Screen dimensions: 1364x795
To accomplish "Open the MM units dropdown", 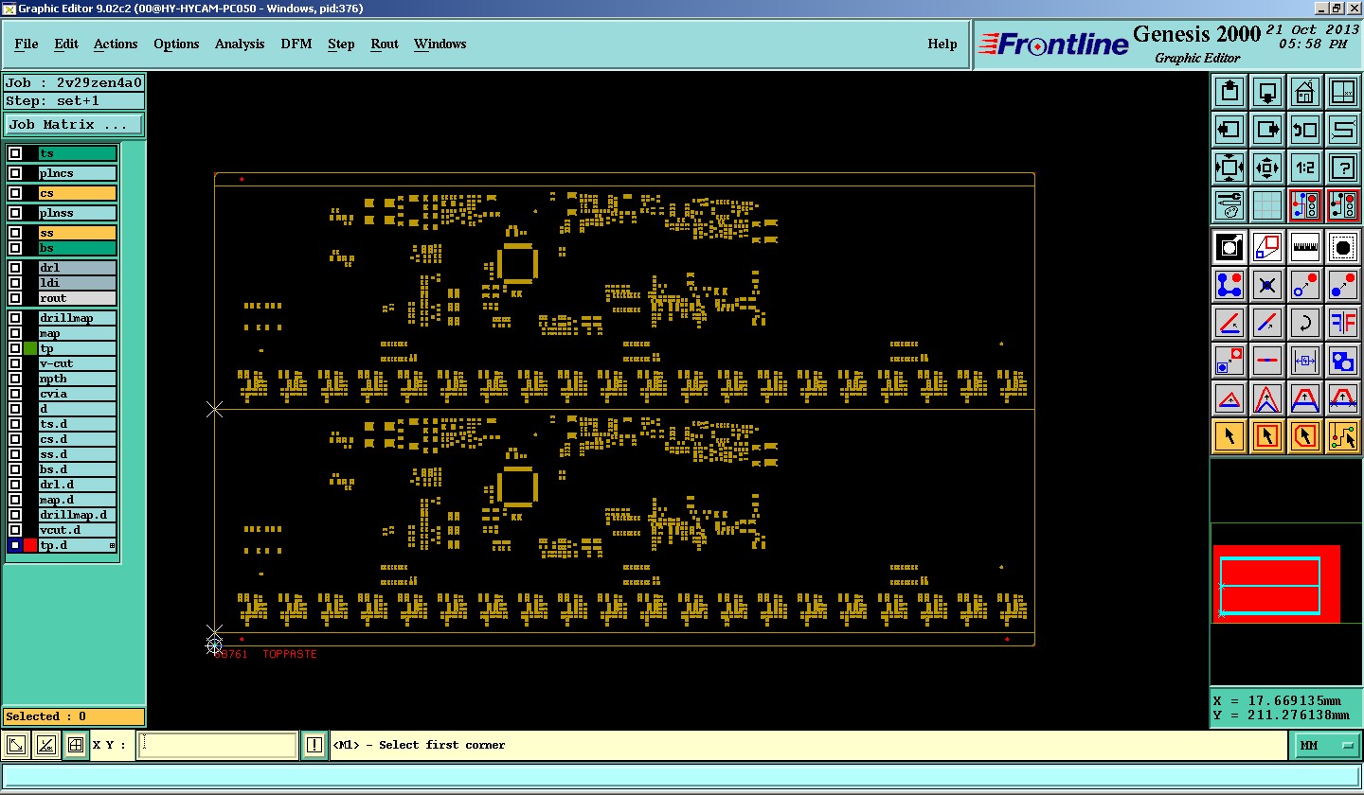I will [x=1325, y=746].
